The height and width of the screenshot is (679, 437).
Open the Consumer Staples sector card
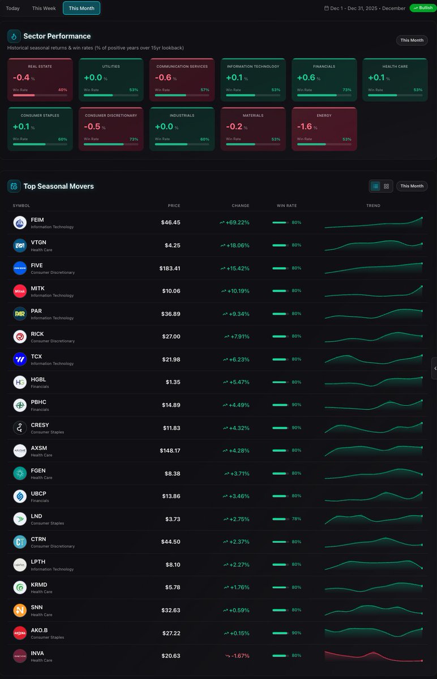tap(40, 129)
